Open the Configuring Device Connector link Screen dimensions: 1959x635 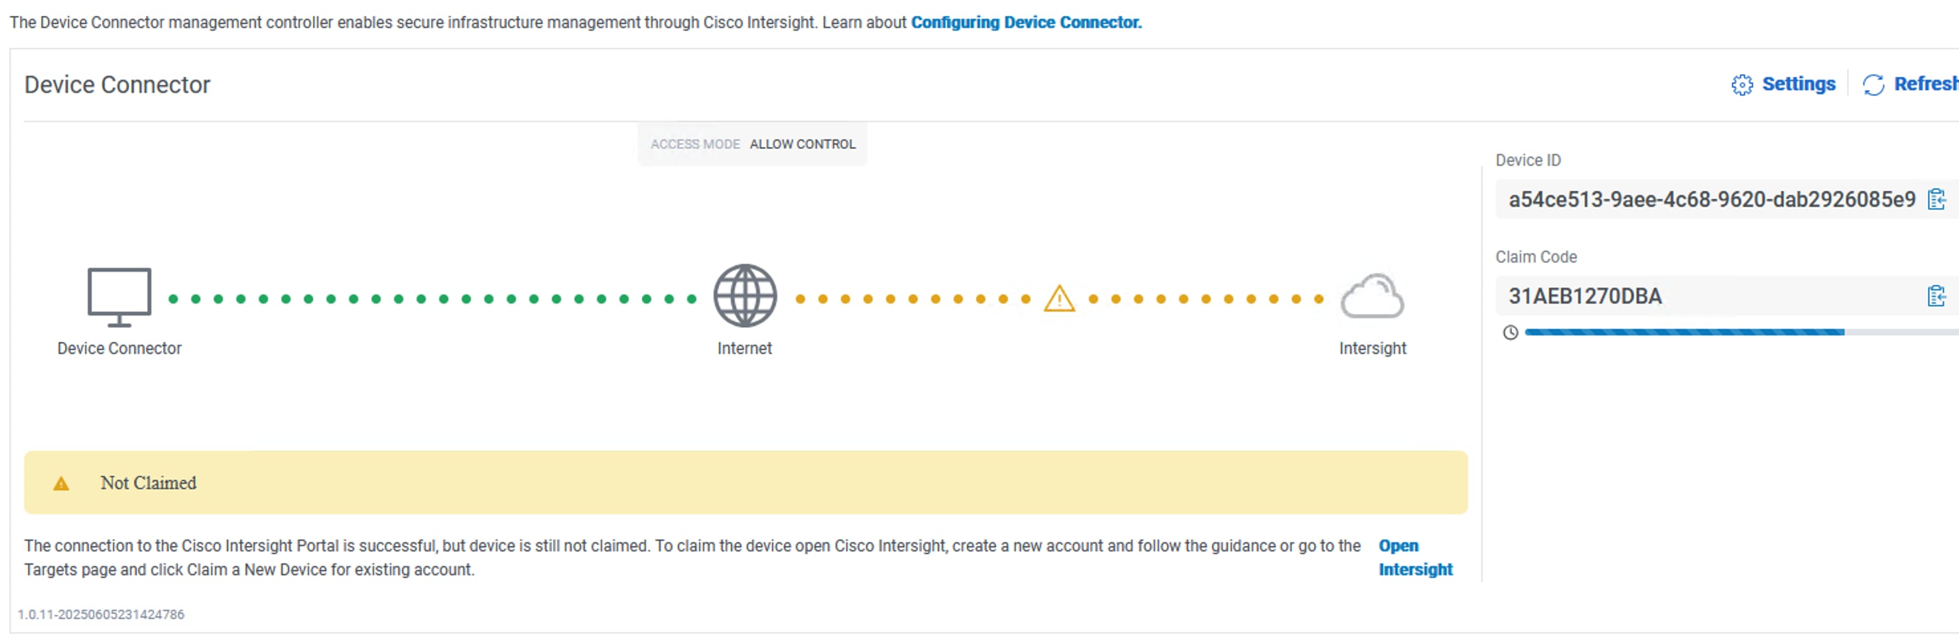point(1026,23)
